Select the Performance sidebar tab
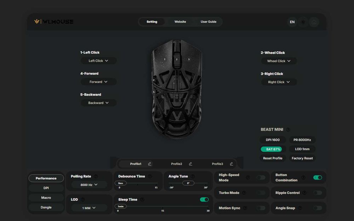This screenshot has height=221, width=354. pos(46,178)
